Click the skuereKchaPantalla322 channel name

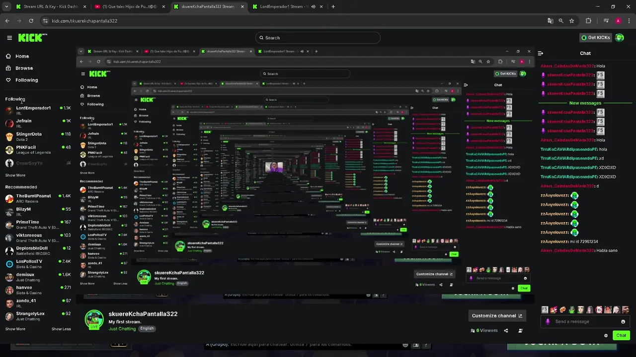point(143,314)
